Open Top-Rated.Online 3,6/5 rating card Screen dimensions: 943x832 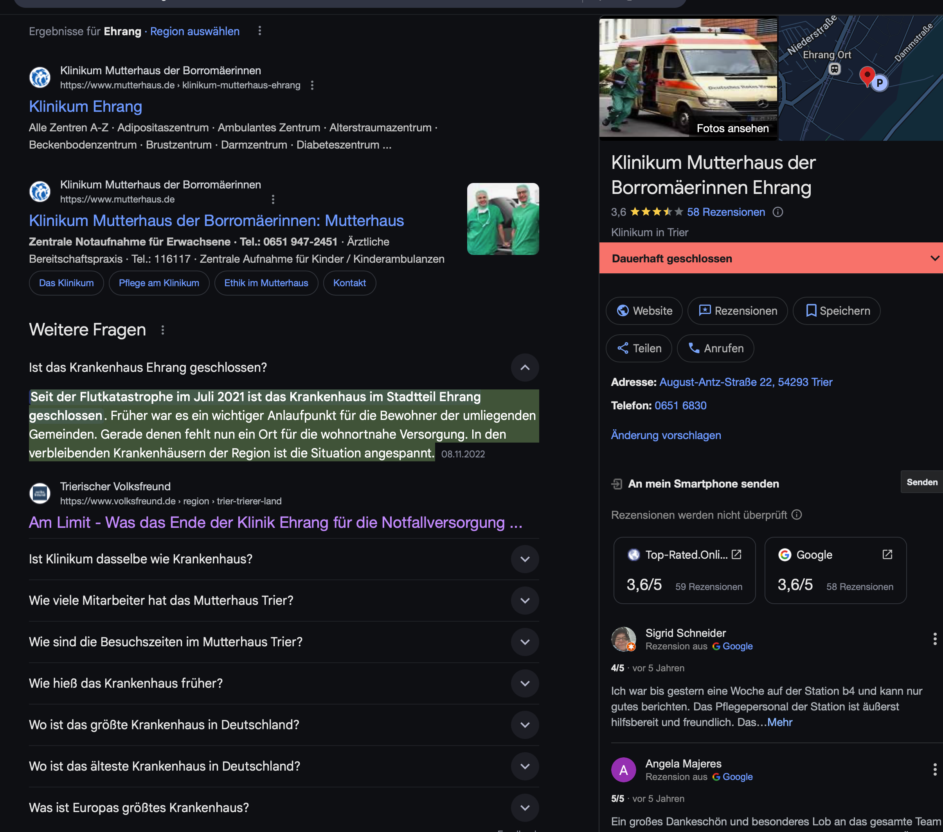[685, 570]
